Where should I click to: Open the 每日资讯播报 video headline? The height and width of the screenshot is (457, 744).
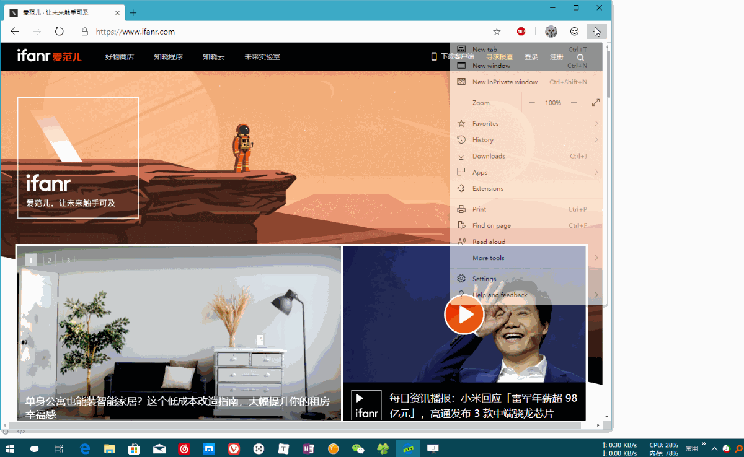pyautogui.click(x=483, y=405)
